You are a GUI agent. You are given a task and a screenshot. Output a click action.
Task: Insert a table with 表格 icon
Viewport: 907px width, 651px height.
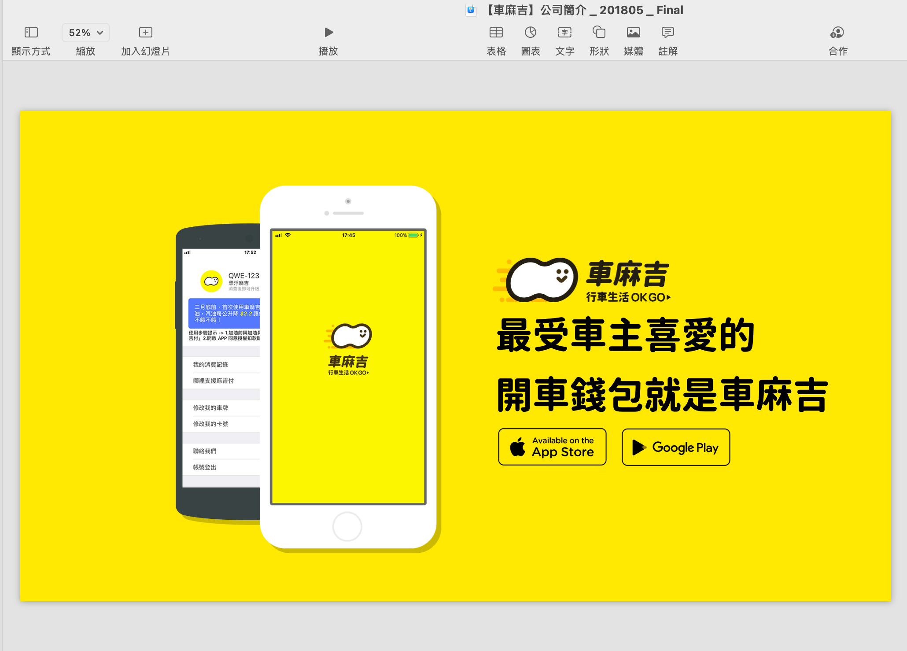pyautogui.click(x=496, y=33)
